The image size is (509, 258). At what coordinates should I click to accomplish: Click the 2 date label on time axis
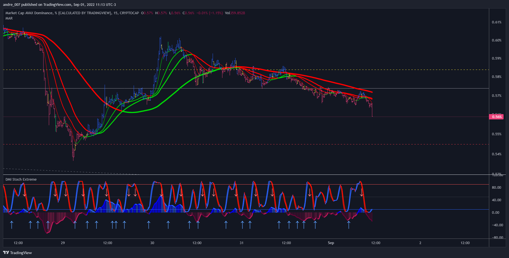(x=420, y=243)
